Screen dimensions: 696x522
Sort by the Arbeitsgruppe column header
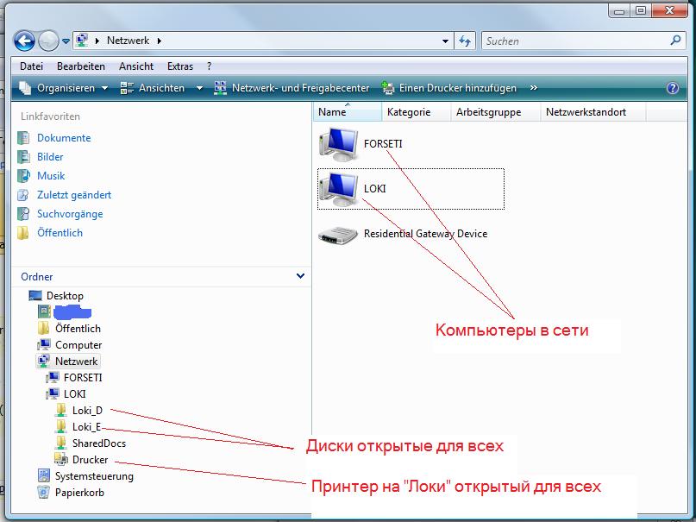(496, 112)
